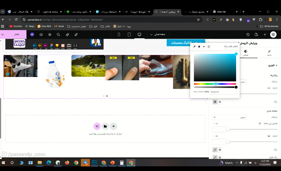281x171 pixels.
Task: Click the pink انتشار publish button
Action: click(x=17, y=35)
